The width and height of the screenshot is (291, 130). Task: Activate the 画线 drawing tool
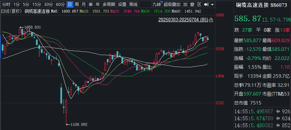[x=133, y=4]
